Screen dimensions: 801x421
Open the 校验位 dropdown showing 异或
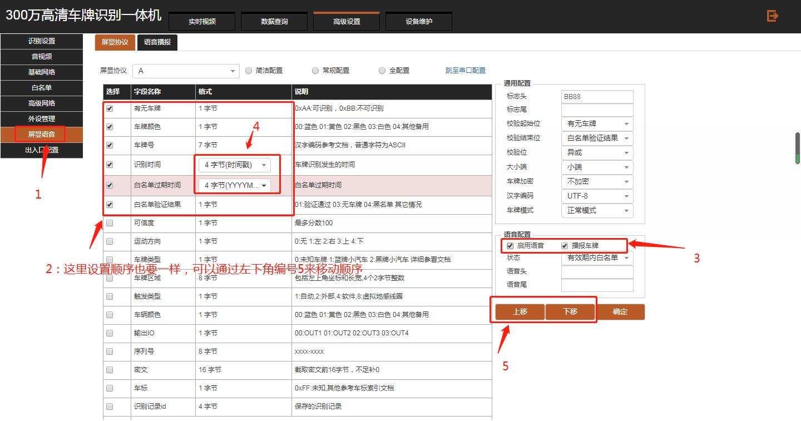597,153
